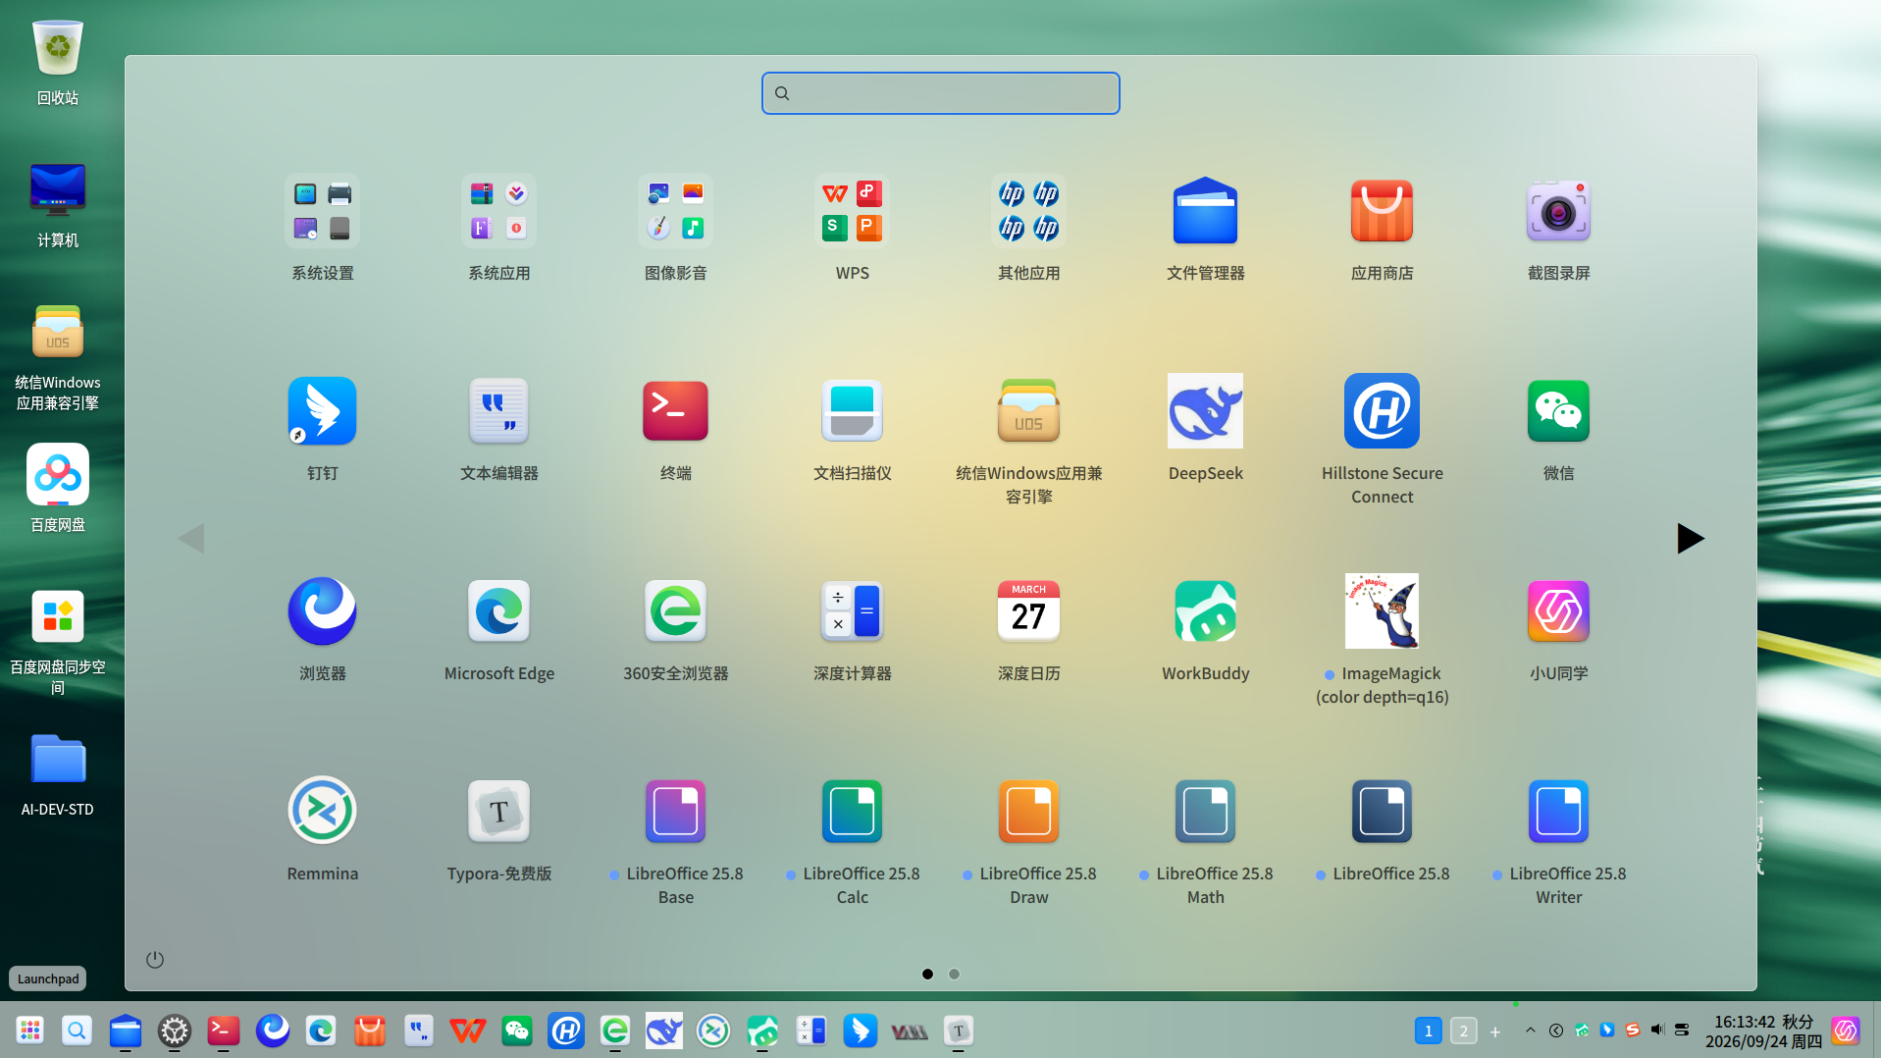Open 终端 terminal in the launcher
The image size is (1881, 1058).
pyautogui.click(x=675, y=411)
